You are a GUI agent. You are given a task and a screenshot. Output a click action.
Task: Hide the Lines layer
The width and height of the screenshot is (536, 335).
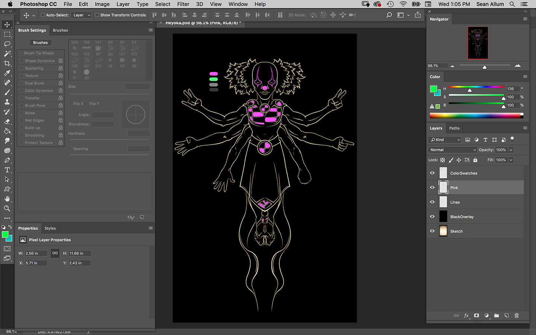pyautogui.click(x=432, y=202)
